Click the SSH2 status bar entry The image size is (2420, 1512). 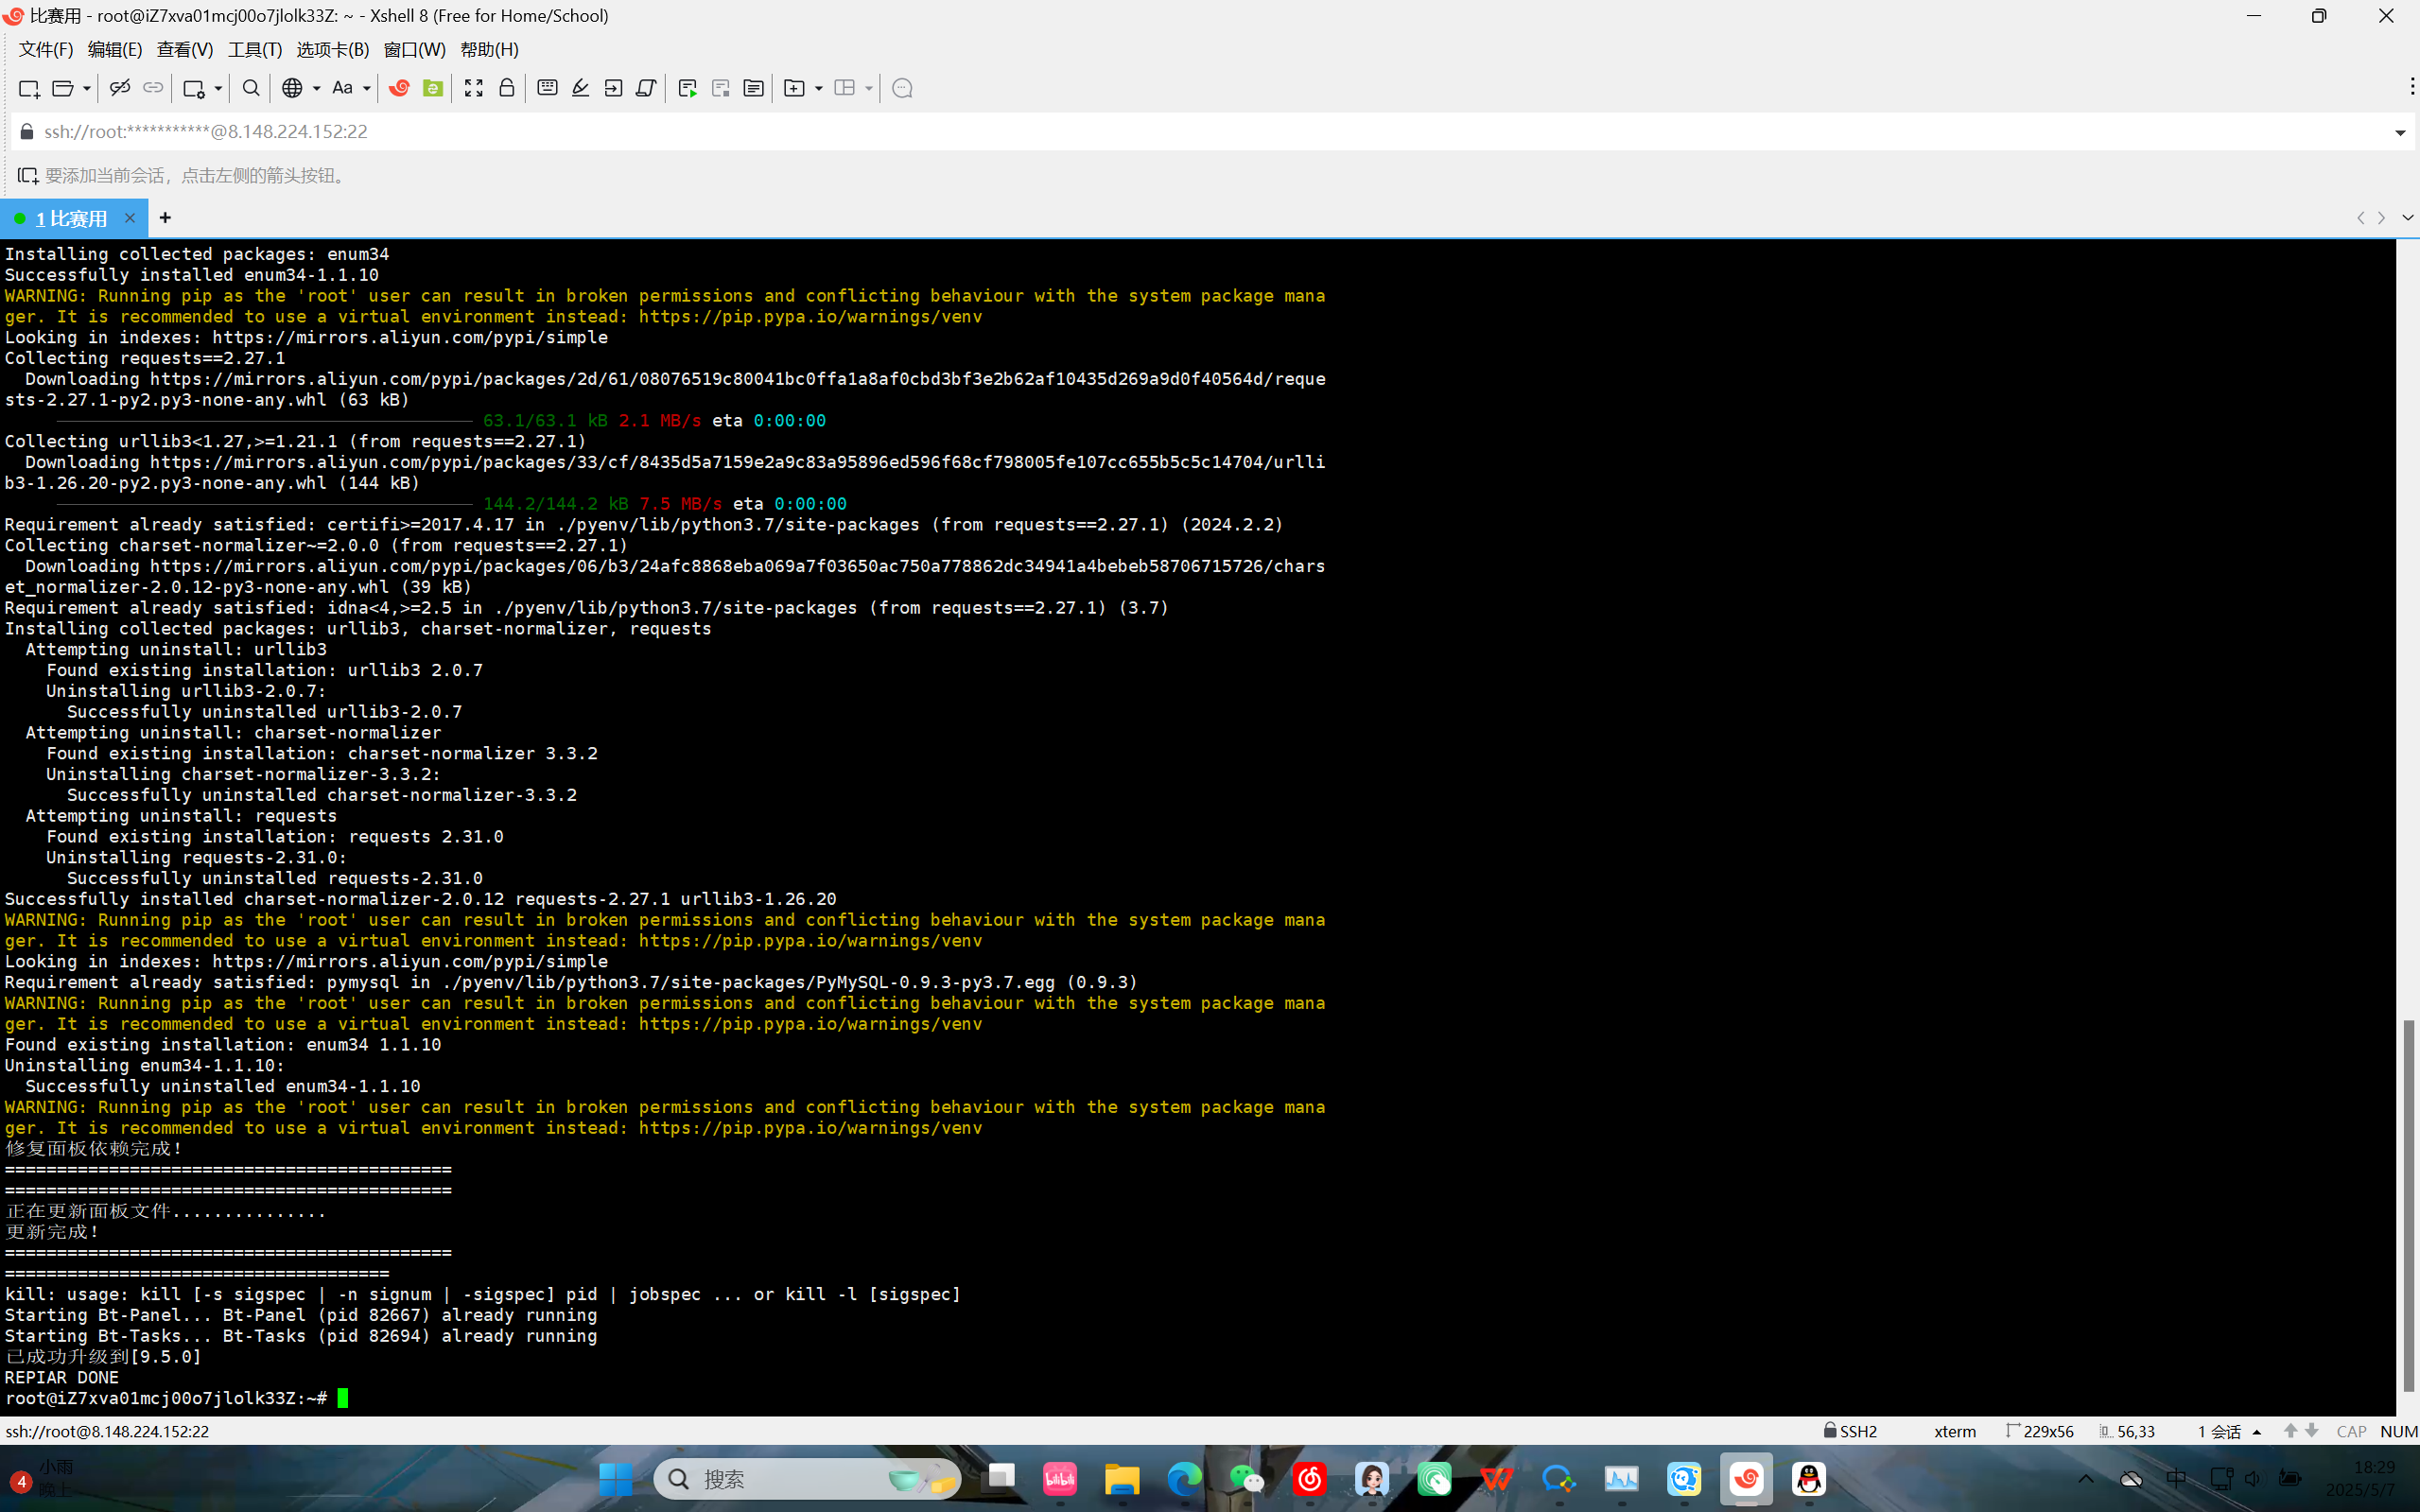(1851, 1431)
